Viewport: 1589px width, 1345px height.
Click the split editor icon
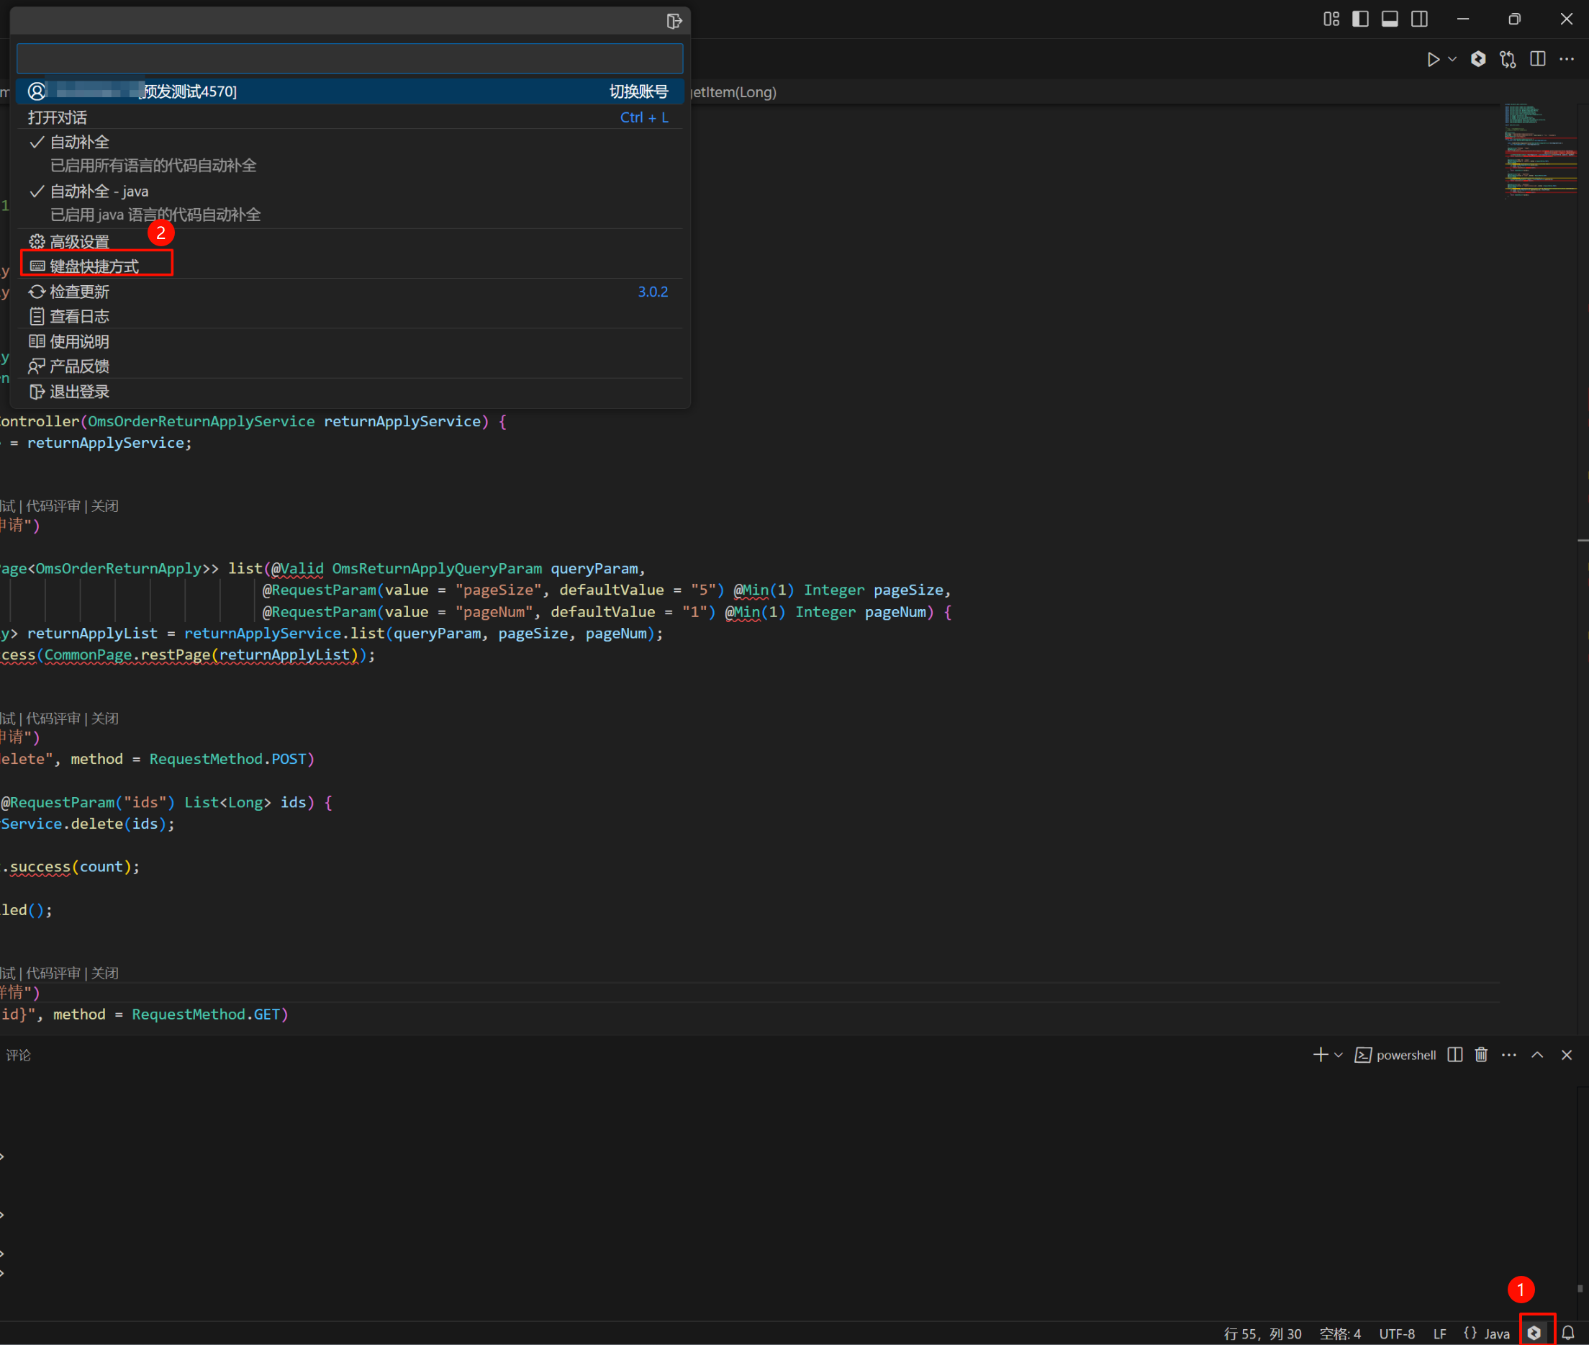pyautogui.click(x=1538, y=59)
